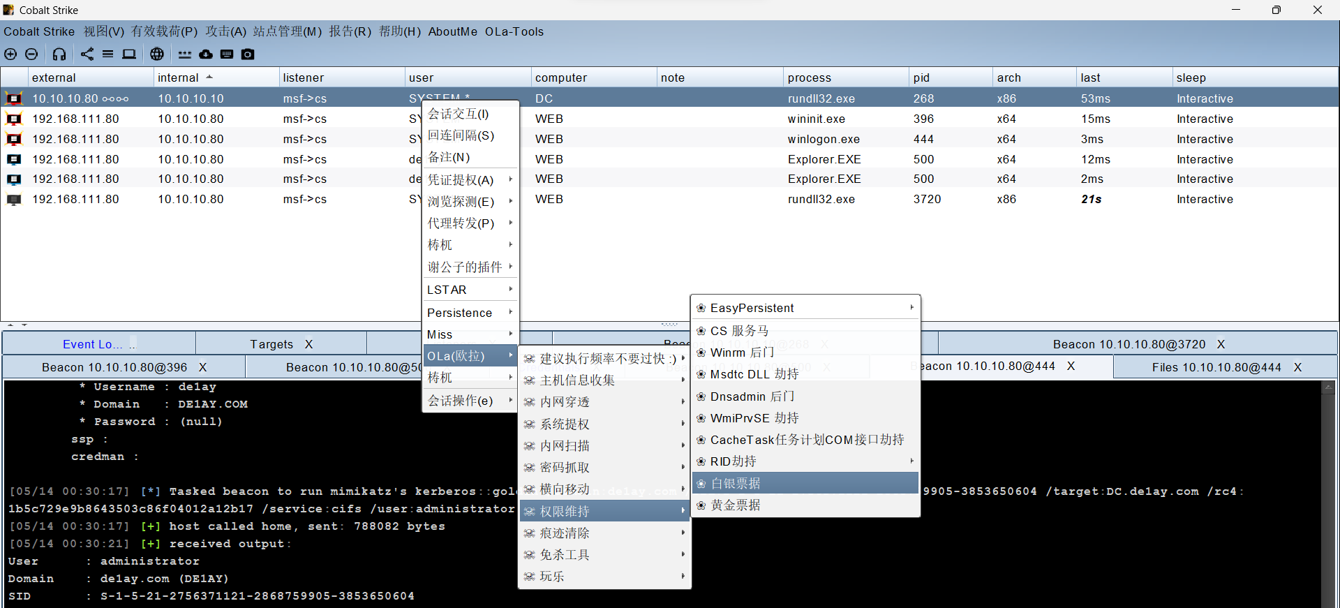1340x608 pixels.
Task: Close the Targets tab
Action: tap(308, 344)
